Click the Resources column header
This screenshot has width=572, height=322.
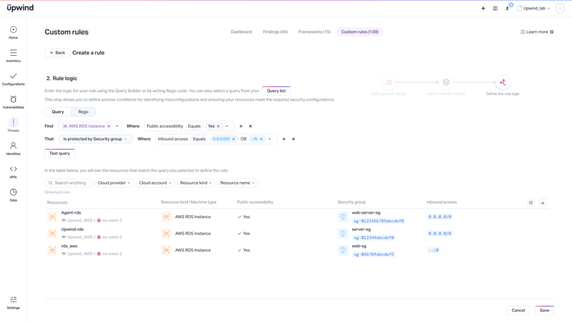tap(57, 203)
